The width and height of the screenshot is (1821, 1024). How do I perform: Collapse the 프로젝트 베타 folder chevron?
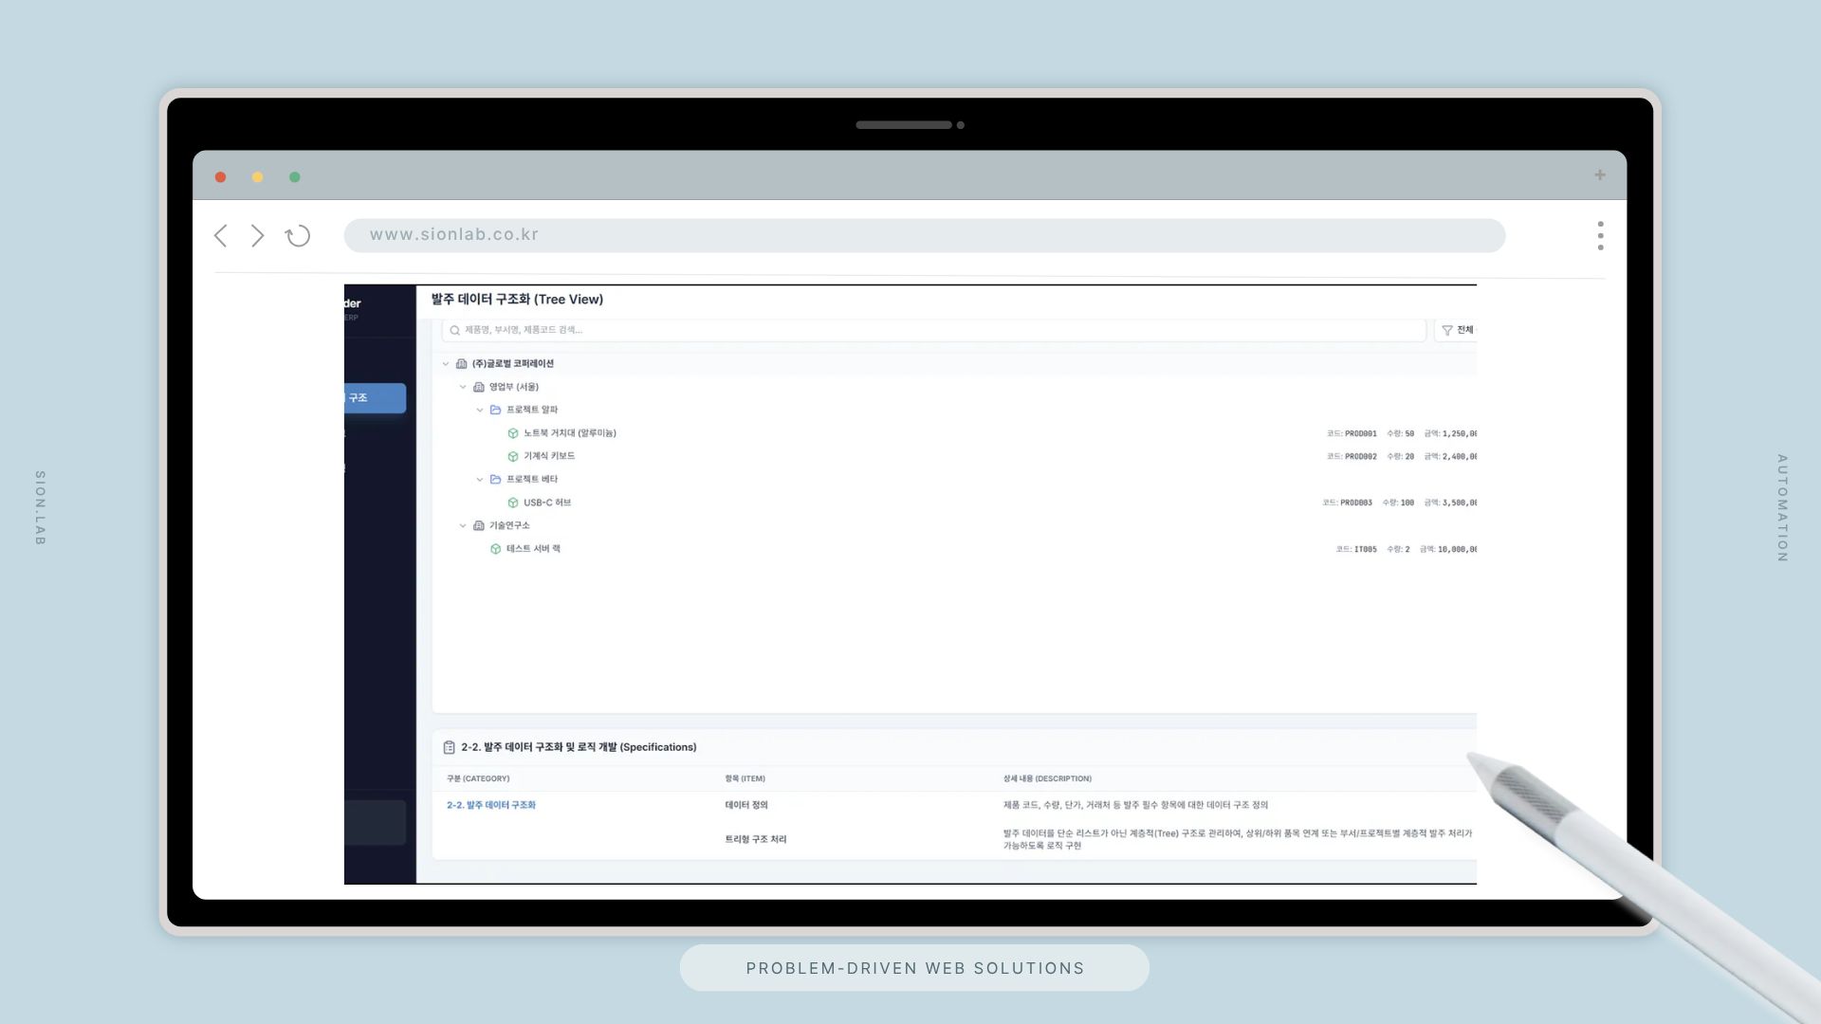tap(480, 480)
